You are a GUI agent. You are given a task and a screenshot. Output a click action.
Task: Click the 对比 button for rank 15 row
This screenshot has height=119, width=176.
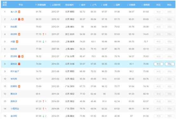click(x=170, y=116)
